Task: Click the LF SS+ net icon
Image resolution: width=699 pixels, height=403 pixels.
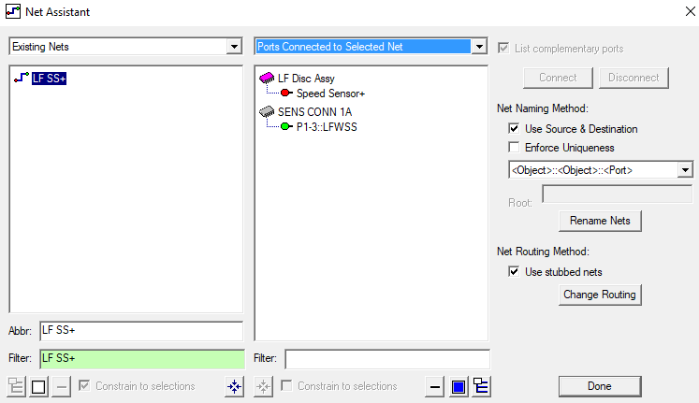Action: (21, 78)
